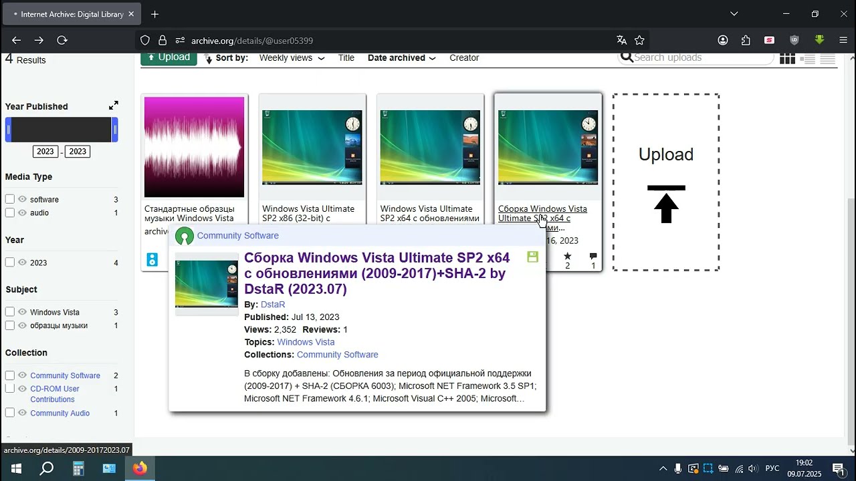The image size is (856, 481).
Task: Go back with the browser back arrow
Action: tap(17, 40)
